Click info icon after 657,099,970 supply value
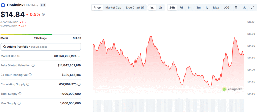257x112 pixels. pos(79,84)
